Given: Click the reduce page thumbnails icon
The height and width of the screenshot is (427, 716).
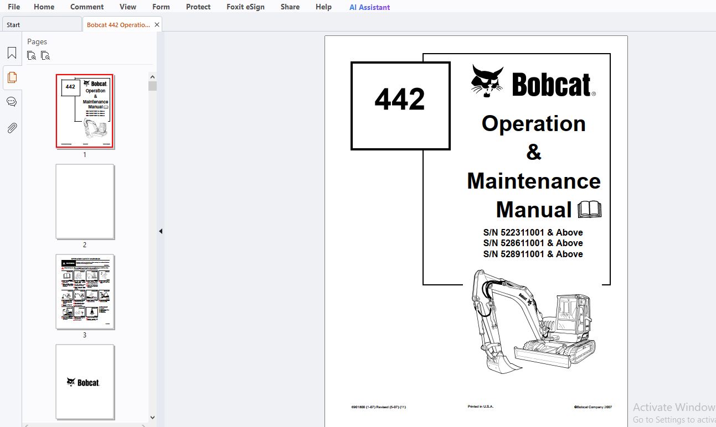Looking at the screenshot, I should [45, 55].
